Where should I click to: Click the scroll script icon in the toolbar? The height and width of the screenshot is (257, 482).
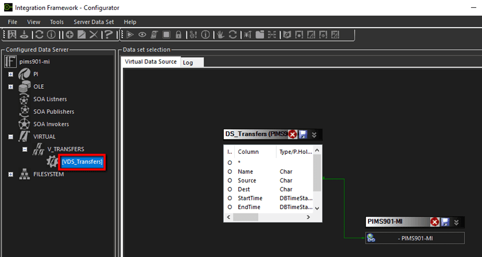pos(154,35)
